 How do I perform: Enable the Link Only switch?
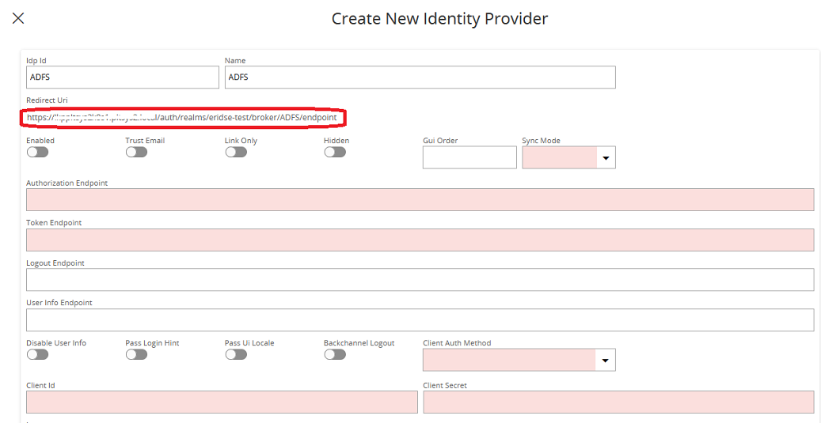(236, 152)
